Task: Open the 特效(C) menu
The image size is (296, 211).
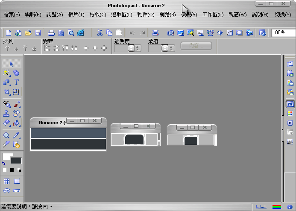Action: pyautogui.click(x=98, y=15)
